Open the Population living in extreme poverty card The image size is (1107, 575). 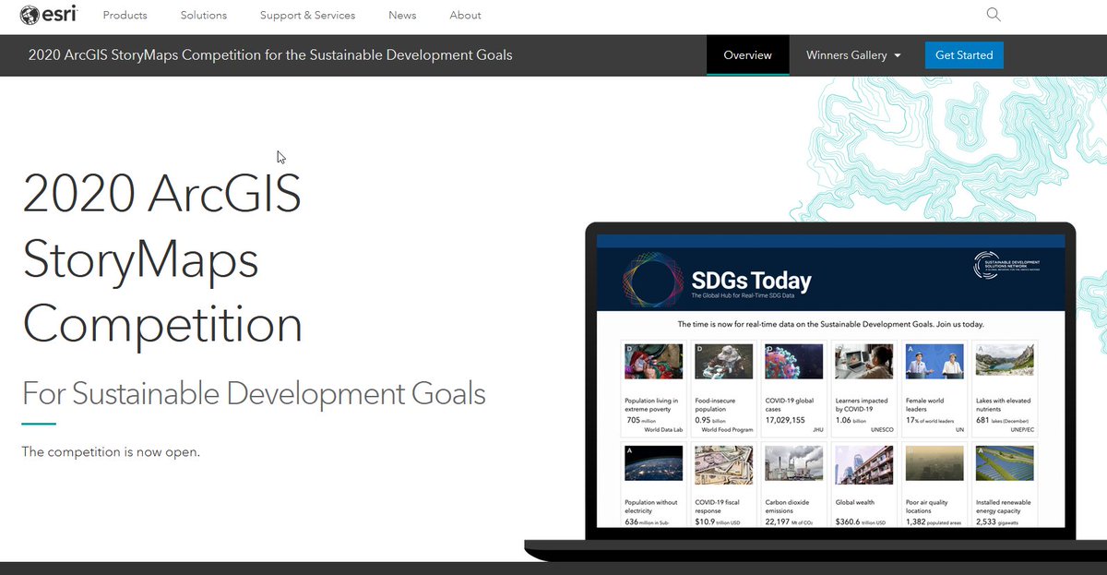tap(654, 389)
